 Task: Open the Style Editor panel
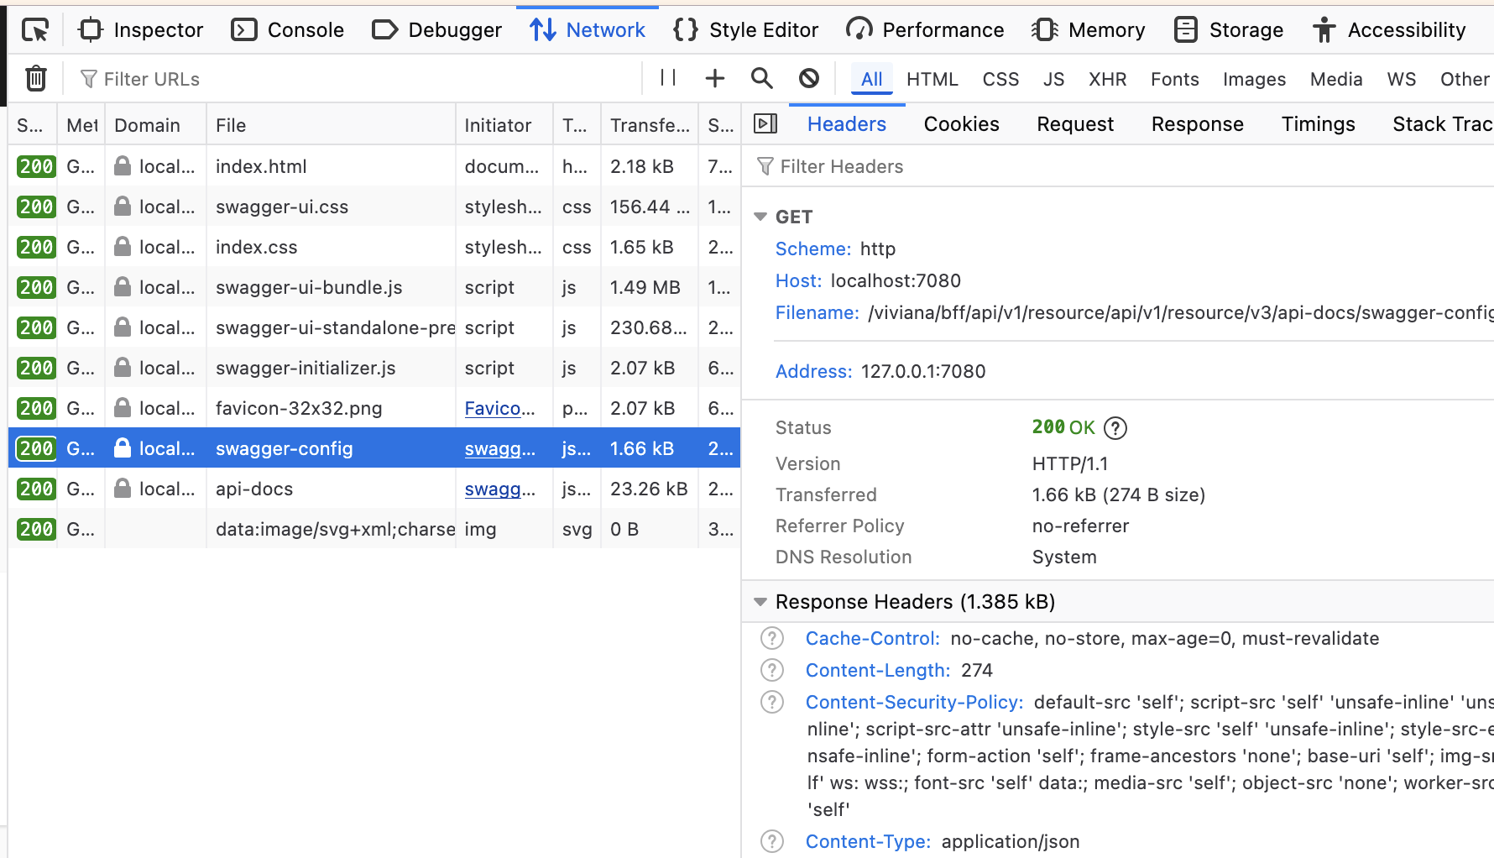745,30
